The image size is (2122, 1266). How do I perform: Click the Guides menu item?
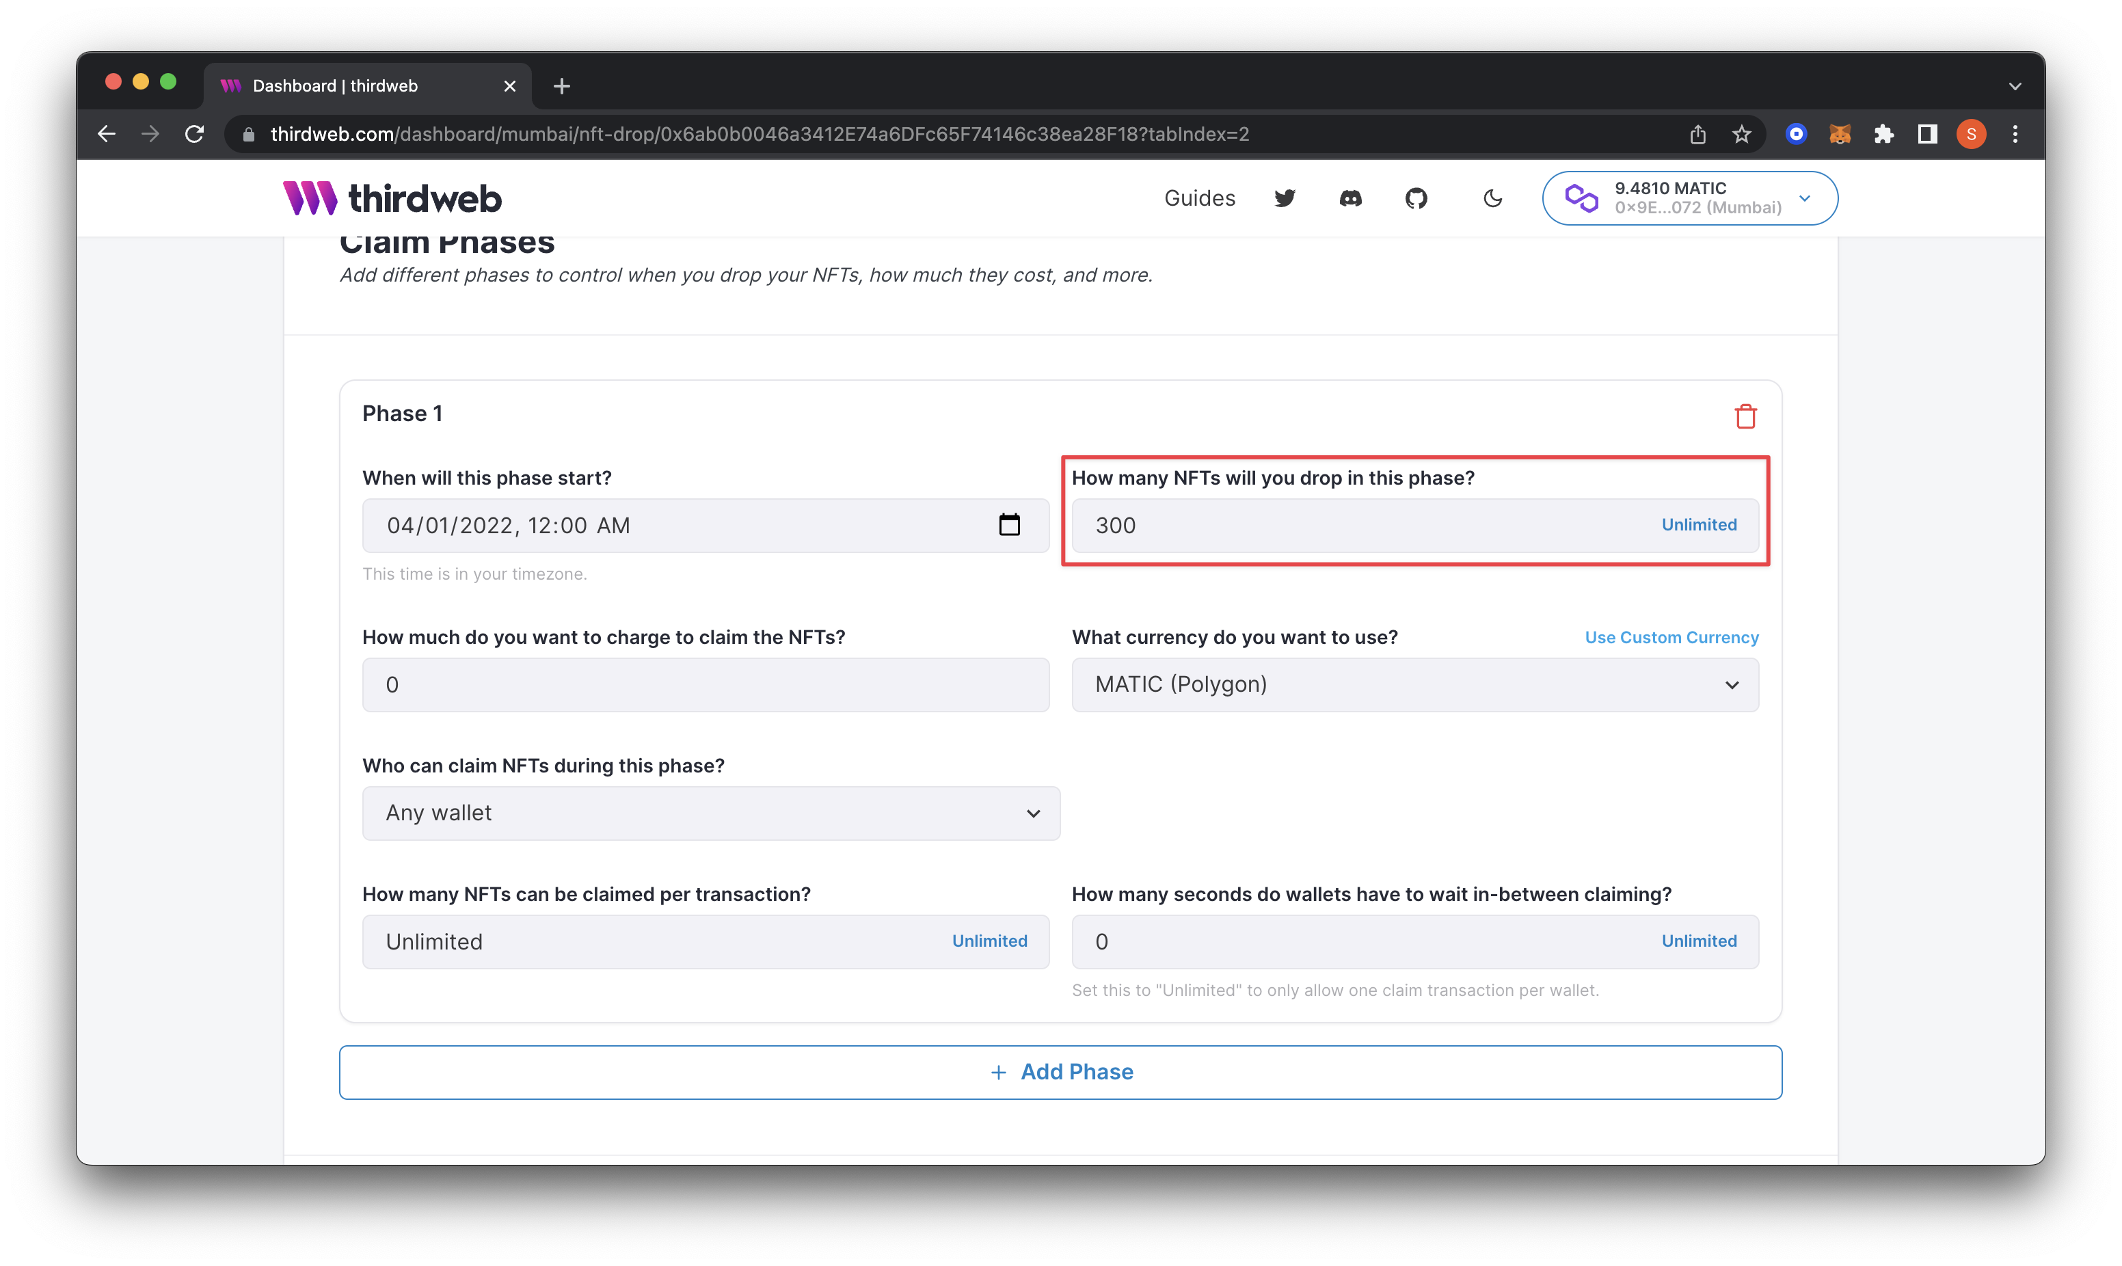tap(1200, 198)
